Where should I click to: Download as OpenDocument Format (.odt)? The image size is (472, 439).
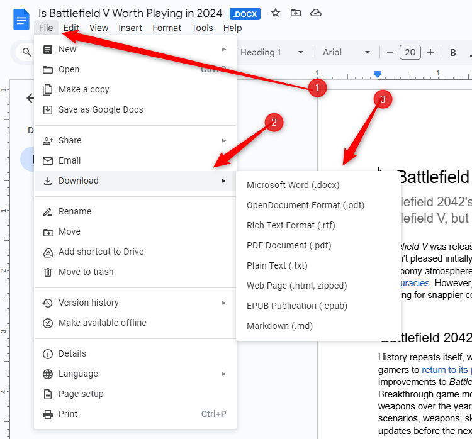[318, 205]
